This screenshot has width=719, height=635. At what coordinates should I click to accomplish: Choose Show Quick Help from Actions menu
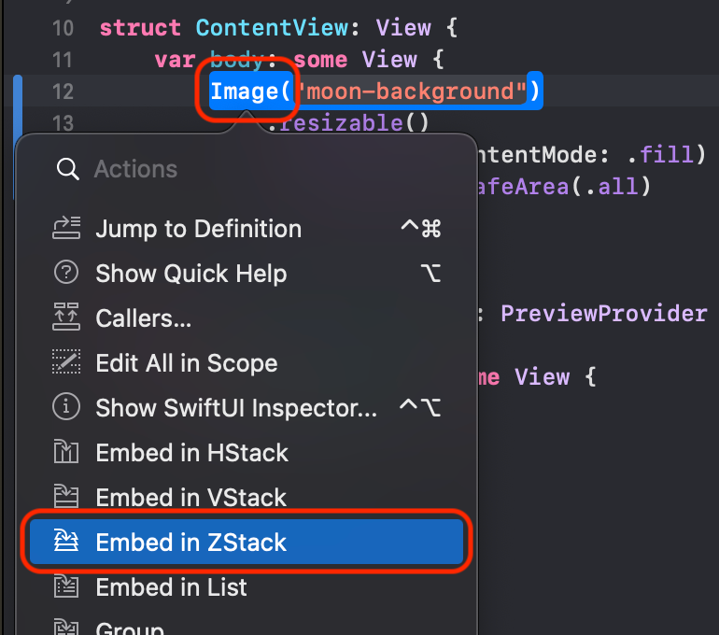click(247, 274)
